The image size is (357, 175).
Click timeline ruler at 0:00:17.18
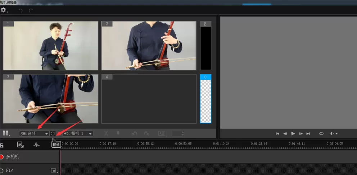108,144
